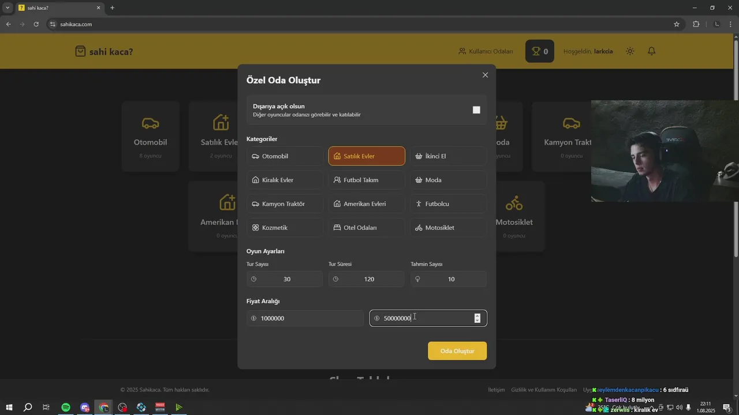Close the Özel Oda Oluştur dialog
Screen dimensions: 739x415
(485, 75)
